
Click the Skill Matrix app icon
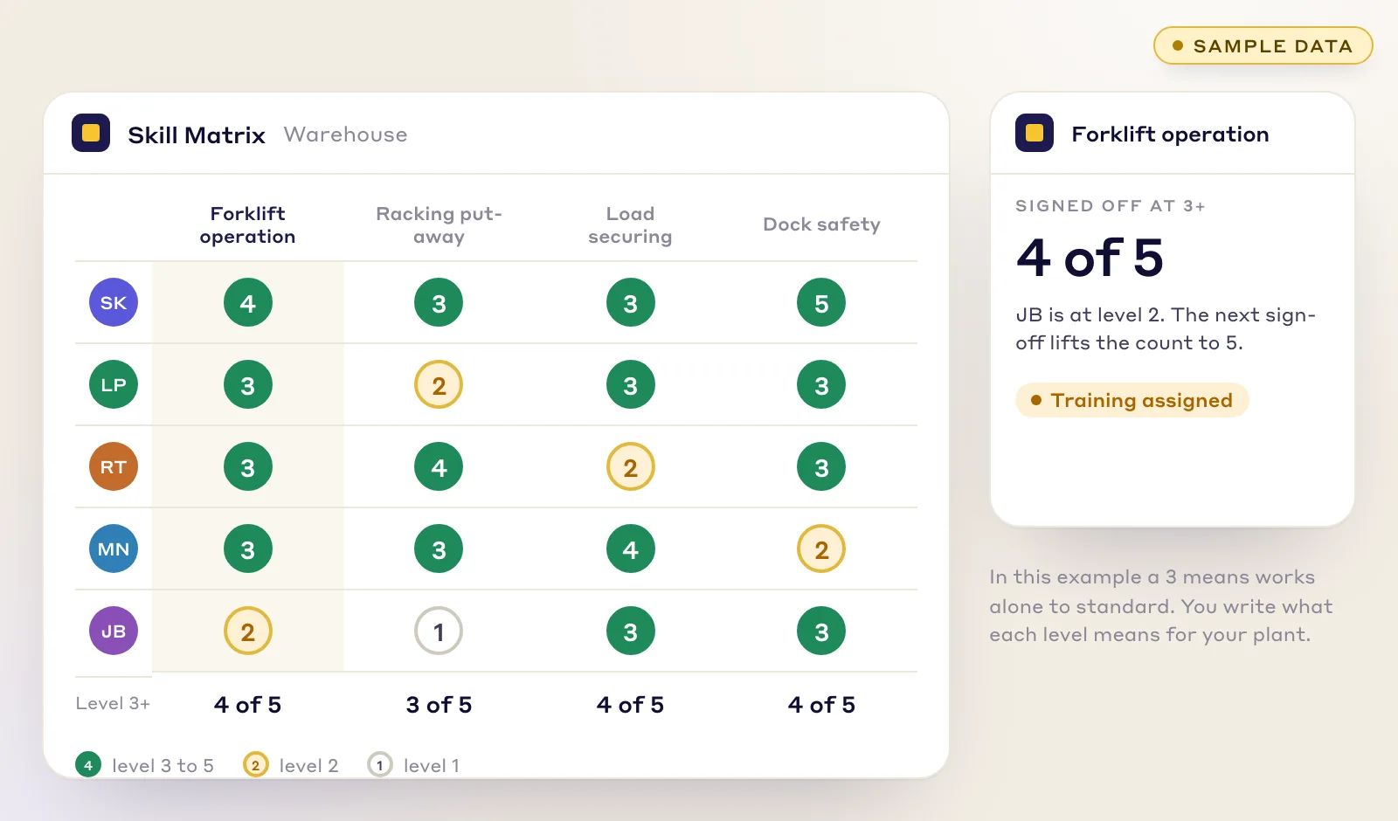[x=91, y=133]
